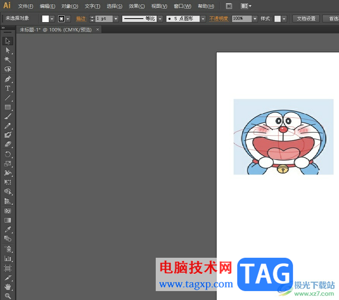The height and width of the screenshot is (300, 339).
Task: Select the Scale tool
Action: coord(8,164)
